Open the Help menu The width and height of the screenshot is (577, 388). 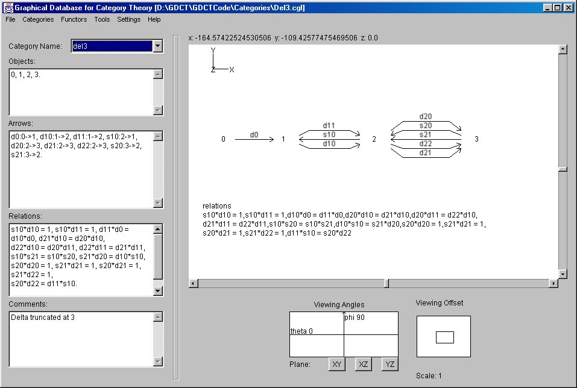pyautogui.click(x=154, y=19)
